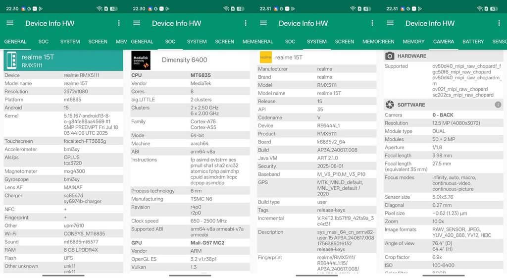Open three-dot overflow menu in GENERAL tab screen
This screenshot has height=279, width=507.
(119, 23)
